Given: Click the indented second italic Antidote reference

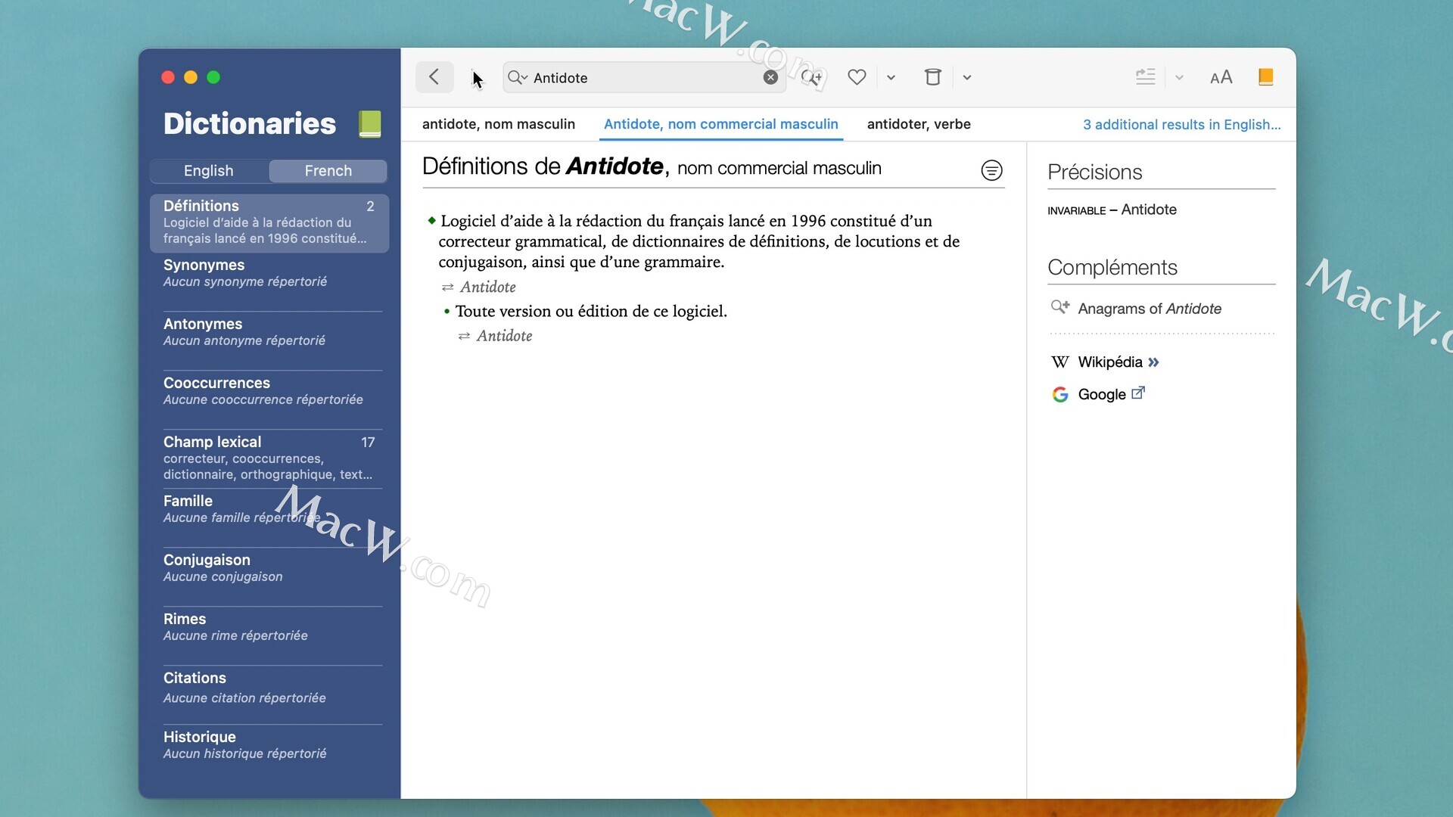Looking at the screenshot, I should pos(505,336).
